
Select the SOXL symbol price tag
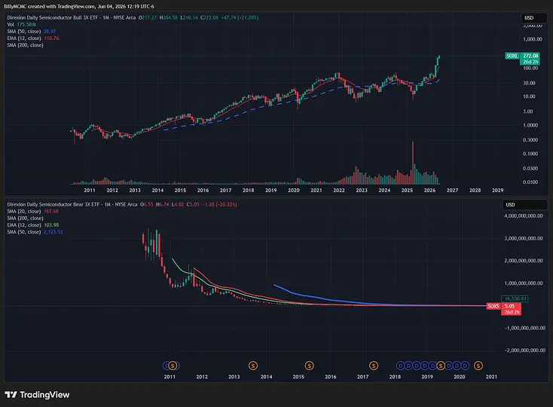[x=512, y=56]
